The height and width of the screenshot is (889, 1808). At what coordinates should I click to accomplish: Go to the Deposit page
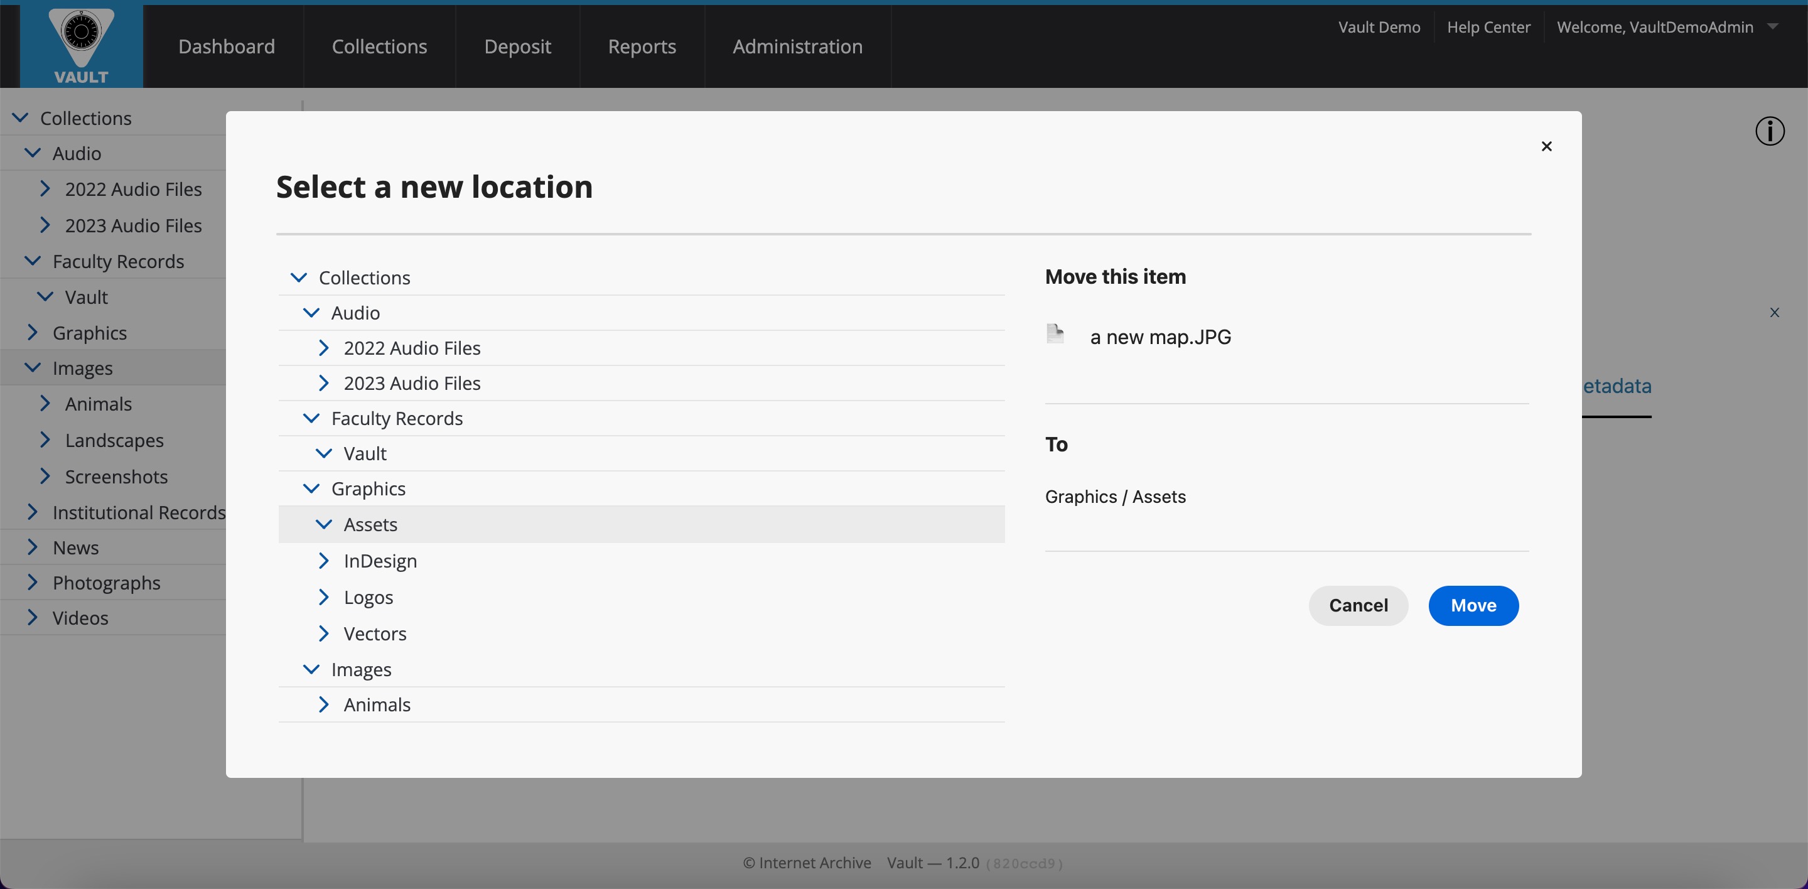517,46
